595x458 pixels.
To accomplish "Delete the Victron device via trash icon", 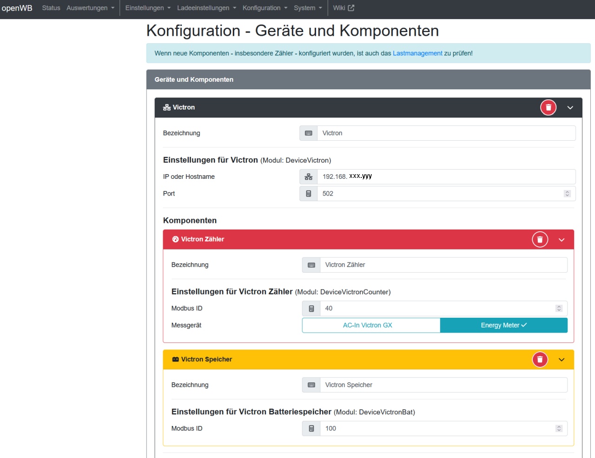I will pyautogui.click(x=548, y=107).
